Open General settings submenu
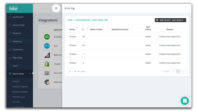 click(x=16, y=81)
